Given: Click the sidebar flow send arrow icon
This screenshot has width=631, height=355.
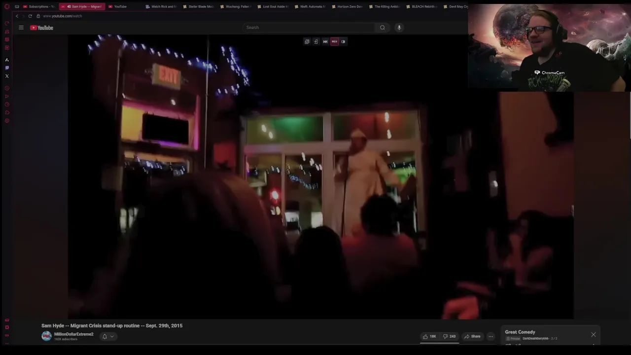Looking at the screenshot, I should click(x=7, y=96).
